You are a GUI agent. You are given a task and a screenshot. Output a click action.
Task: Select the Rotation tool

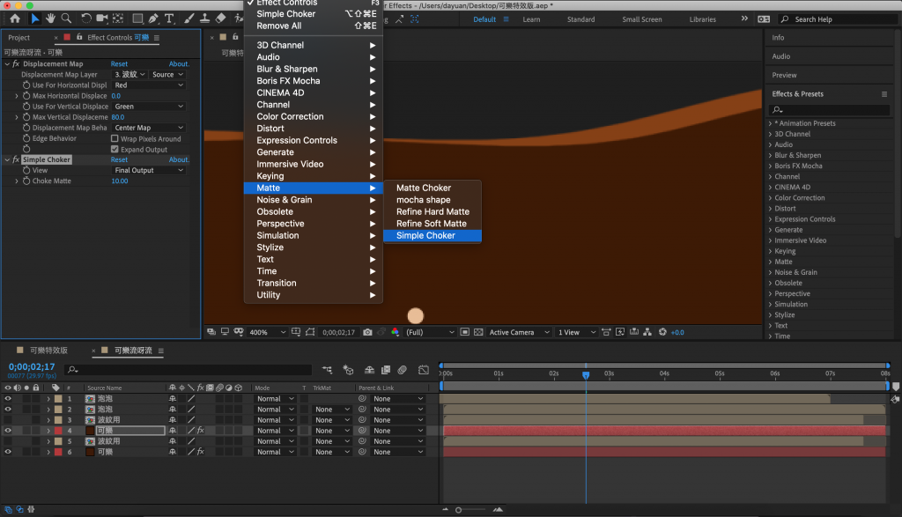coord(85,18)
